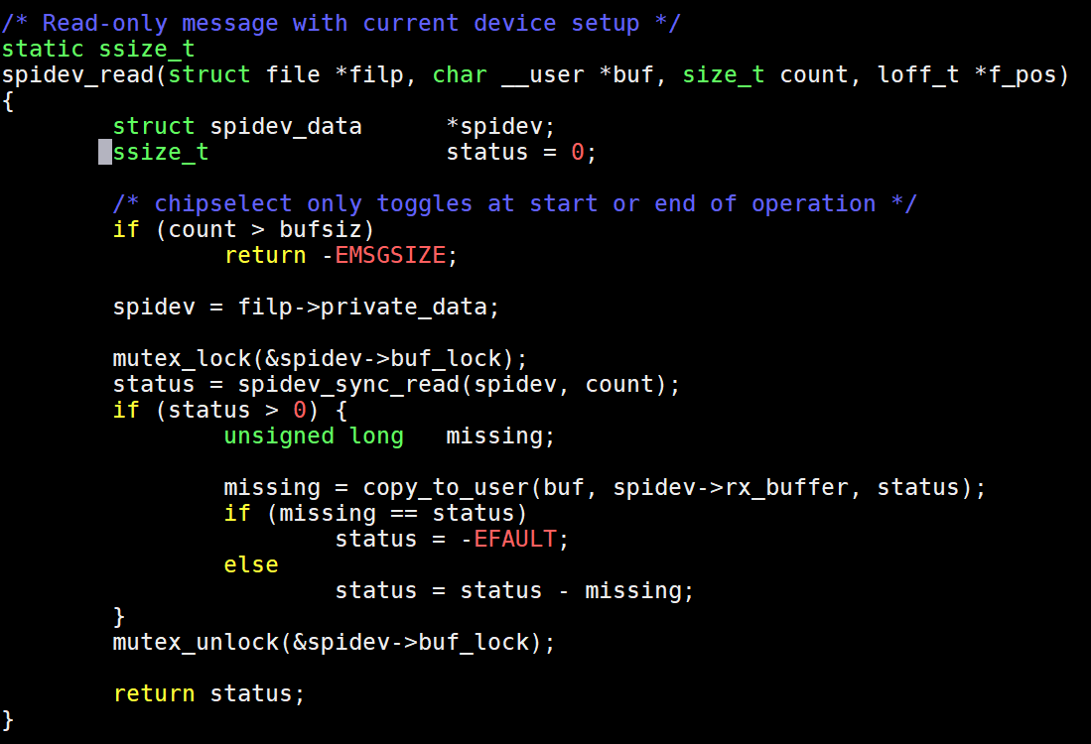Click the copy_to_user function call
This screenshot has width=1091, height=744.
pos(446,487)
